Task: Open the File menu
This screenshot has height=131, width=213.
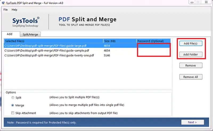Action: coord(6,10)
